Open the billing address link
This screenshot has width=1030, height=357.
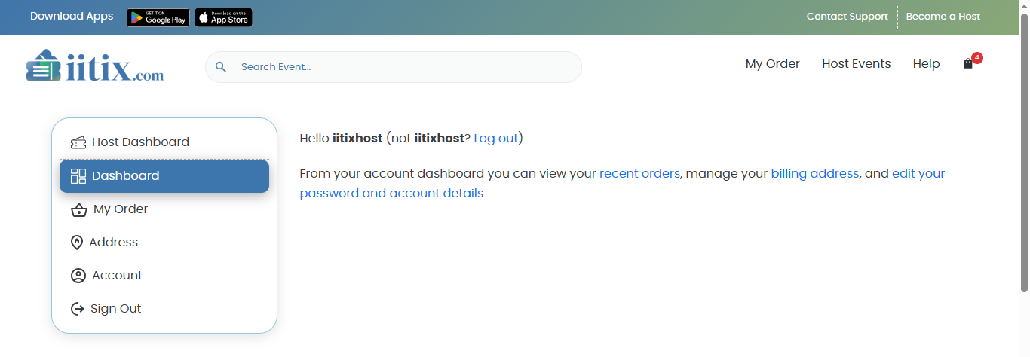click(x=814, y=174)
